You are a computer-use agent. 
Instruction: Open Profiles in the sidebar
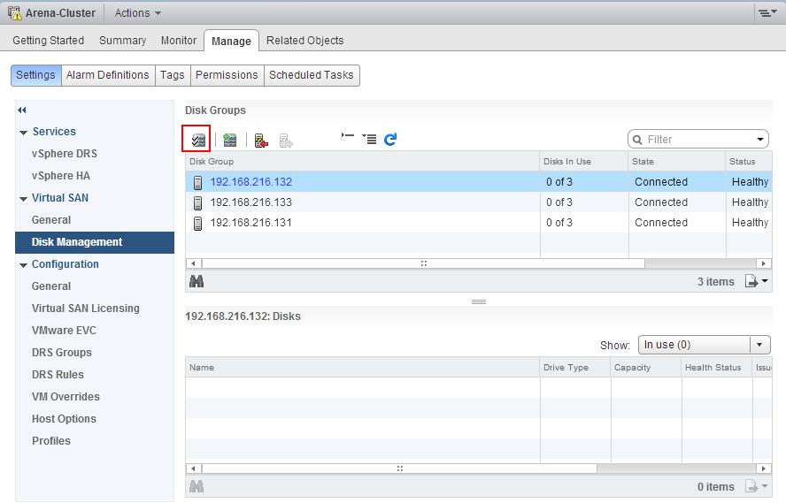51,441
